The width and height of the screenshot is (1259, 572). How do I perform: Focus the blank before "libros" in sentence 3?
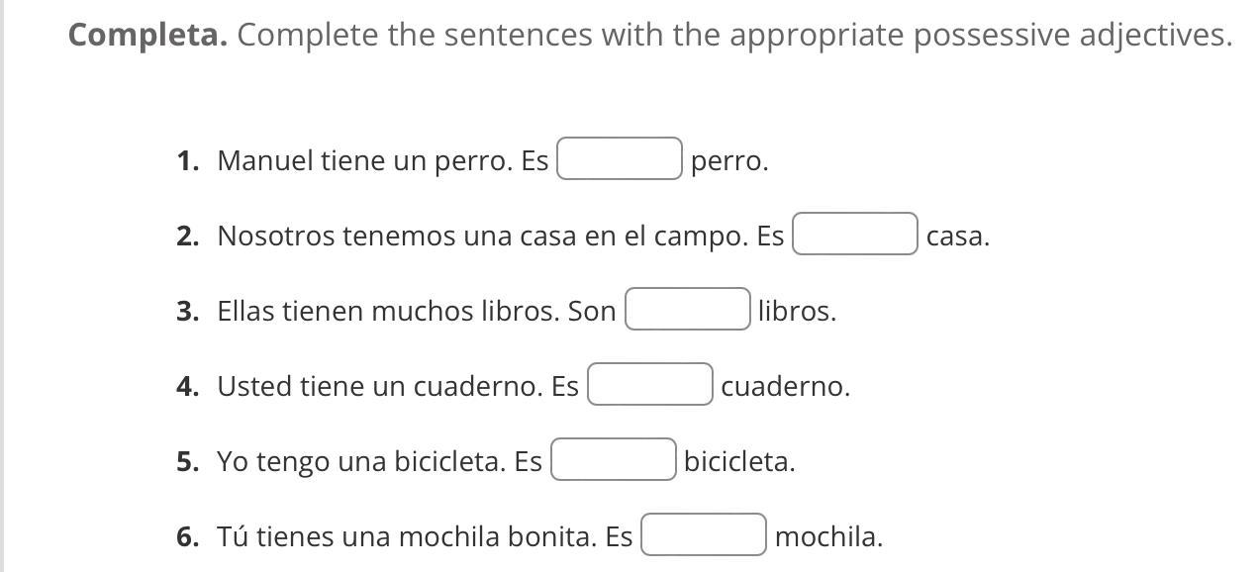[x=688, y=310]
